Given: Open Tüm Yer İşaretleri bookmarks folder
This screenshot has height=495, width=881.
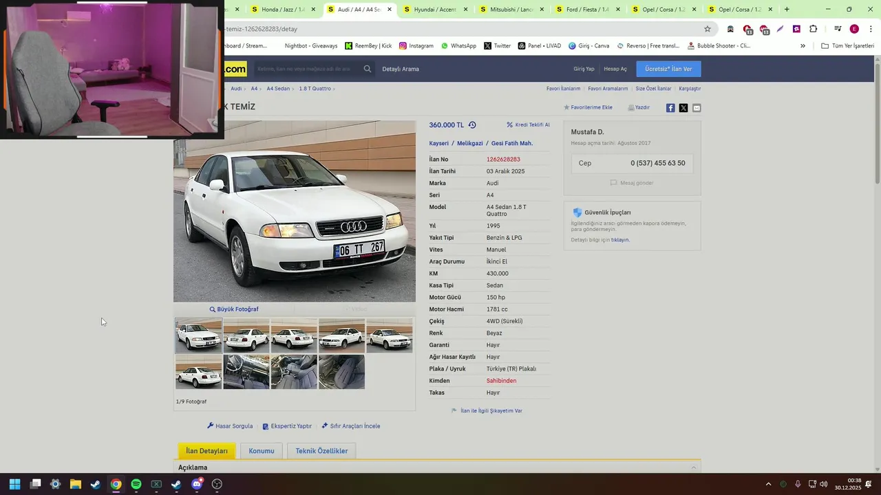Looking at the screenshot, I should (x=847, y=46).
